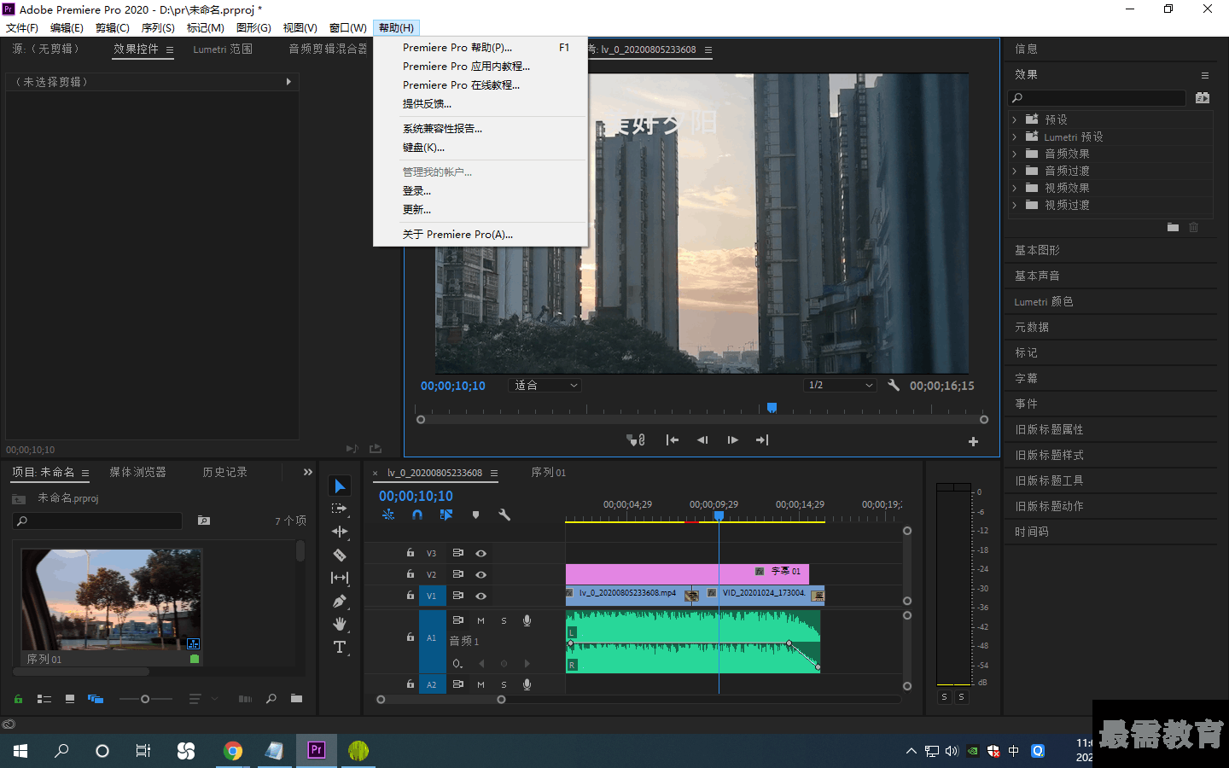Open Chrome from the taskbar

click(232, 751)
